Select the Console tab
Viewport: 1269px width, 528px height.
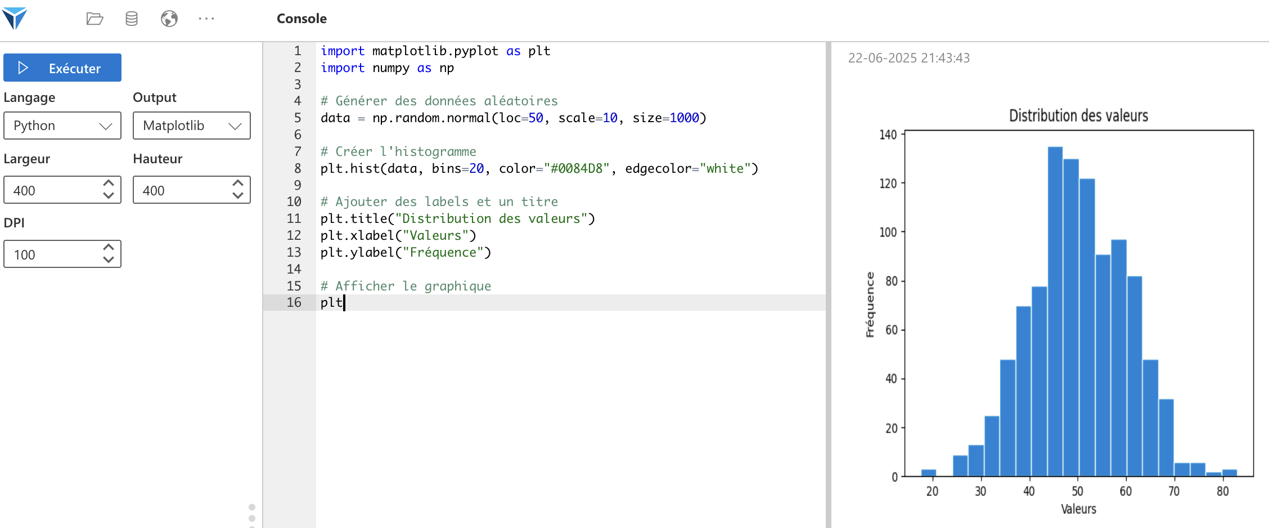coord(301,19)
